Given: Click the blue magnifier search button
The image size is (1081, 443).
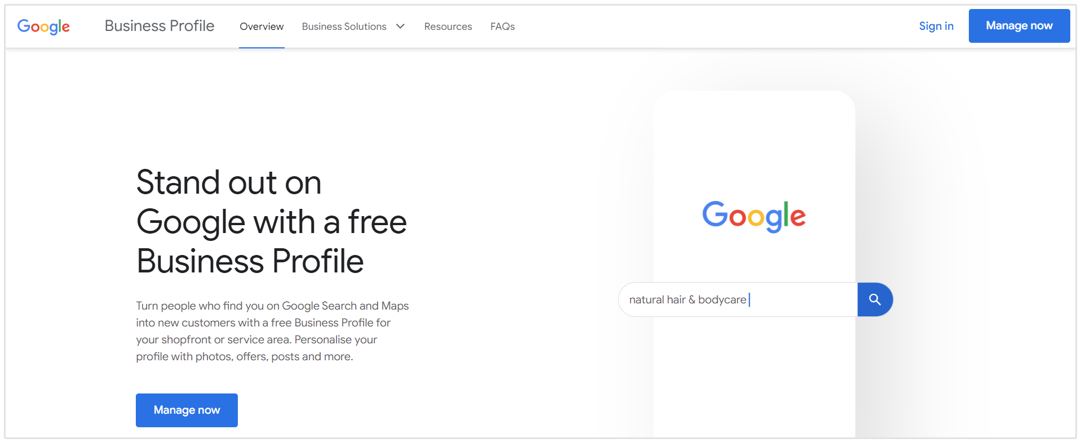Looking at the screenshot, I should coord(875,299).
